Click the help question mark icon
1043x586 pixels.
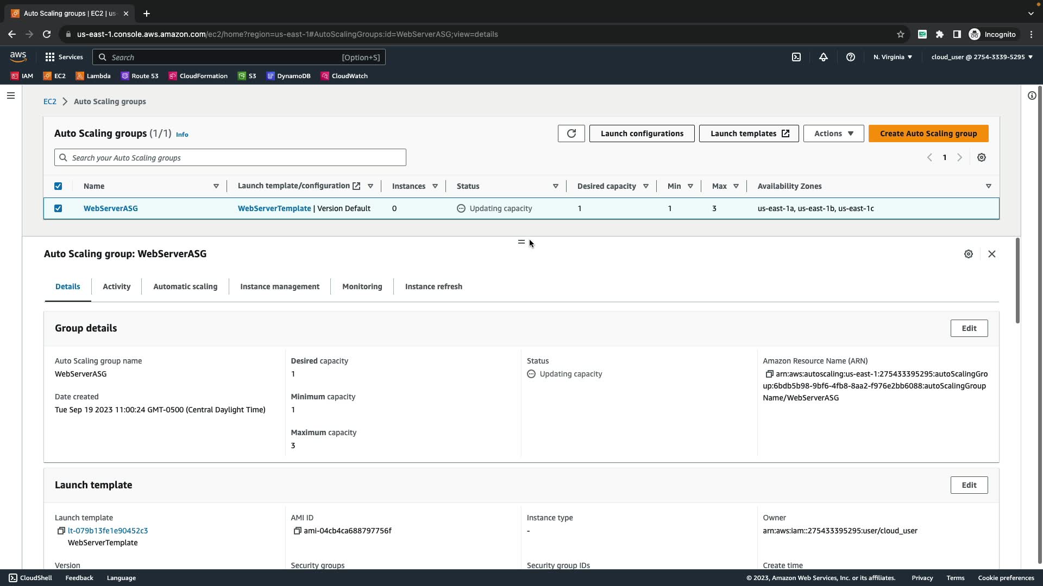click(x=850, y=57)
